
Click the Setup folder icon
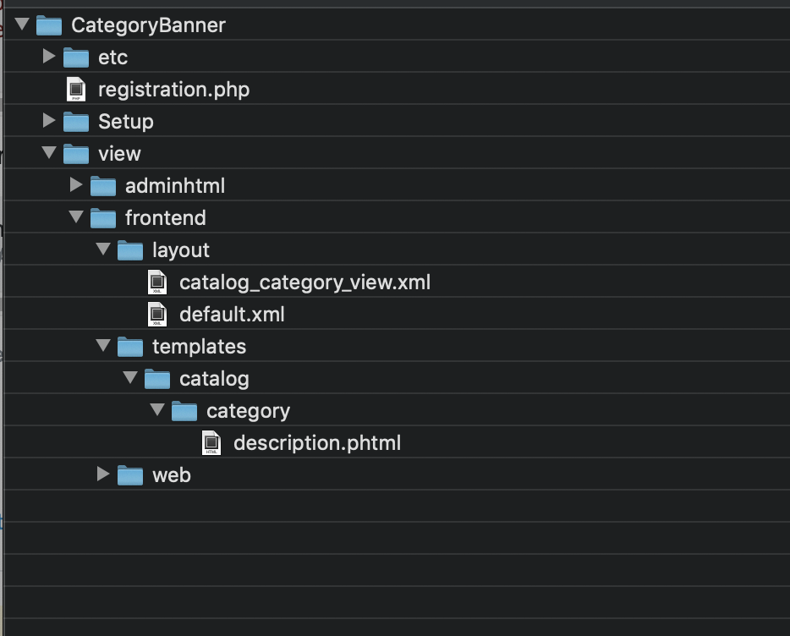pyautogui.click(x=76, y=121)
